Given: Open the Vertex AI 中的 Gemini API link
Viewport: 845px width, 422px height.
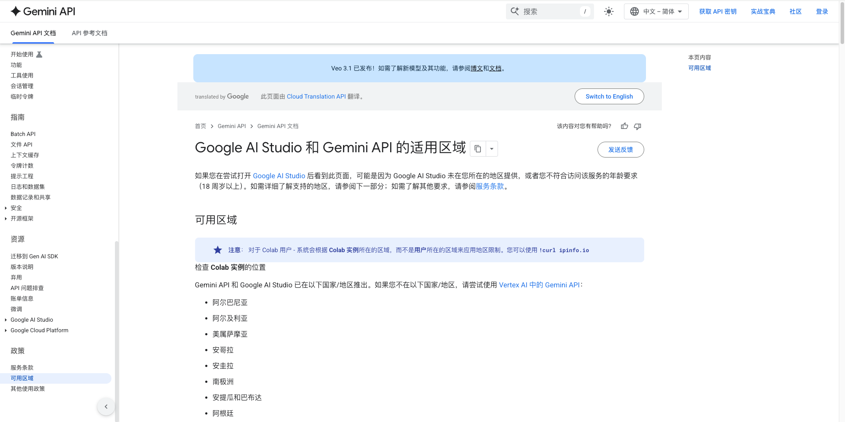Looking at the screenshot, I should tap(539, 285).
